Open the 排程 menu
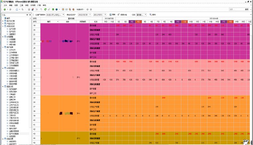Image resolution: width=253 pixels, height=145 pixels. [x=27, y=5]
